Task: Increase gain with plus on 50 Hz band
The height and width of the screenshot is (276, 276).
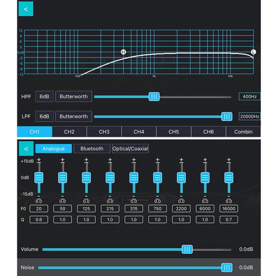Action: 62,160
